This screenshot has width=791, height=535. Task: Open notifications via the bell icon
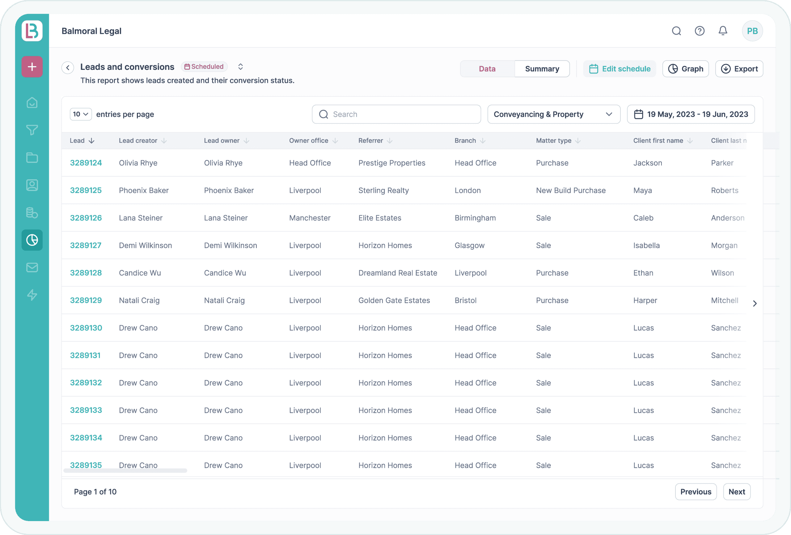(723, 31)
